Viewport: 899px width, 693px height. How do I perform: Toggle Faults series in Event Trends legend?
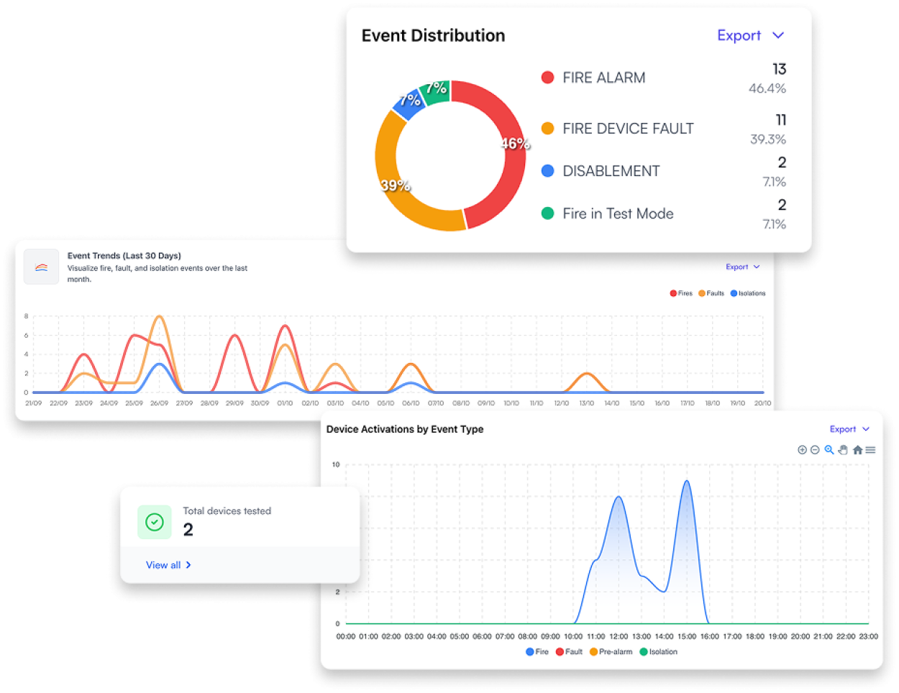[711, 293]
